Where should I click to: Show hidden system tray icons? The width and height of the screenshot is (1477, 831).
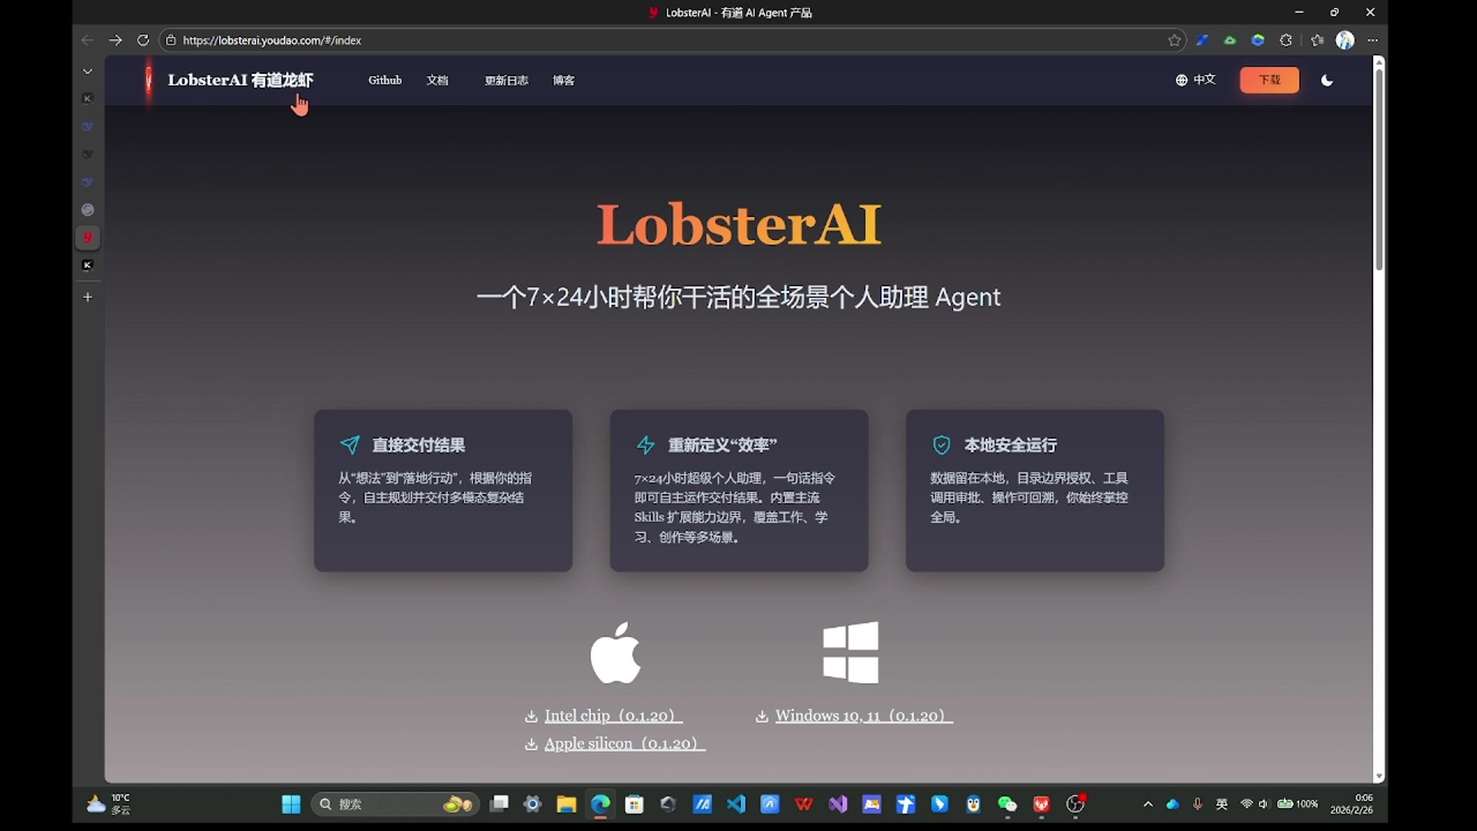[x=1148, y=804]
